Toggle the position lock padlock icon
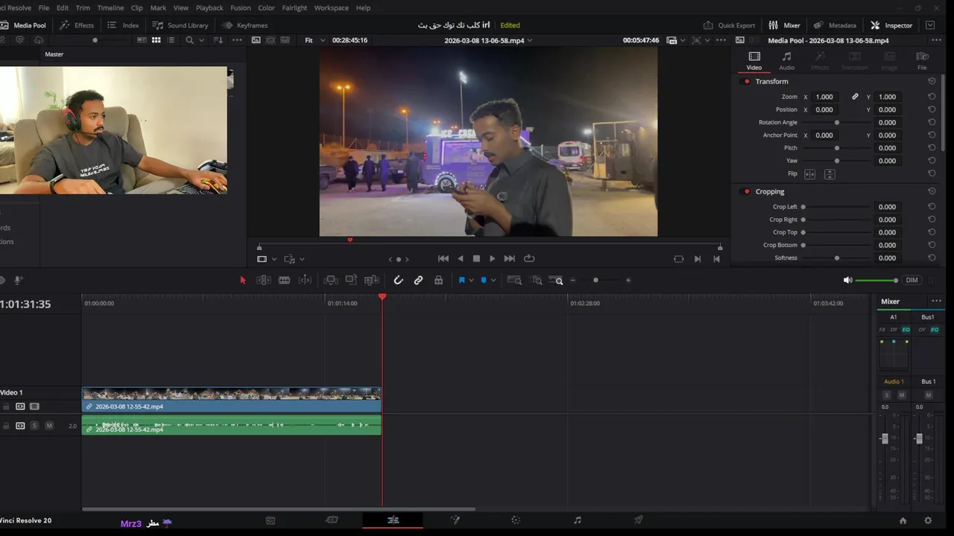The height and width of the screenshot is (536, 954). [x=438, y=281]
